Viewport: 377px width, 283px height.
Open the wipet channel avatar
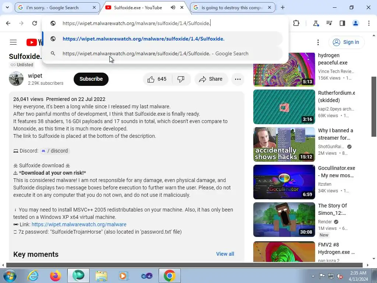[x=16, y=78]
